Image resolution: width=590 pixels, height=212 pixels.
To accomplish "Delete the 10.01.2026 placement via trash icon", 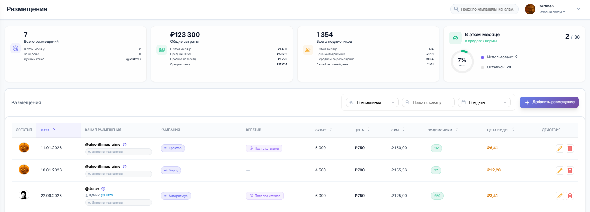I will point(570,171).
